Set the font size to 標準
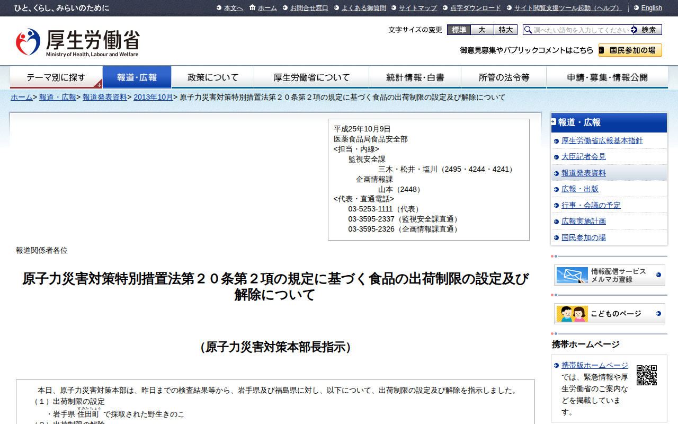 pos(459,30)
